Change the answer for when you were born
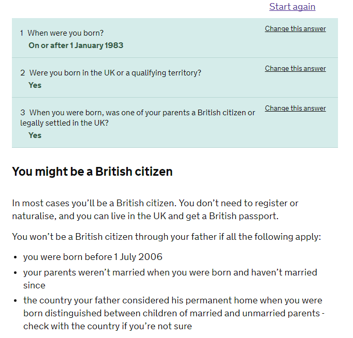353x338 pixels. click(x=295, y=28)
